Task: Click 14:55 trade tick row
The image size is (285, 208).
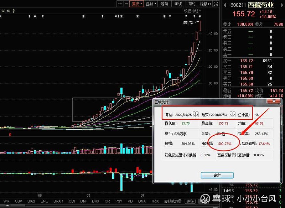Action: click(x=253, y=191)
